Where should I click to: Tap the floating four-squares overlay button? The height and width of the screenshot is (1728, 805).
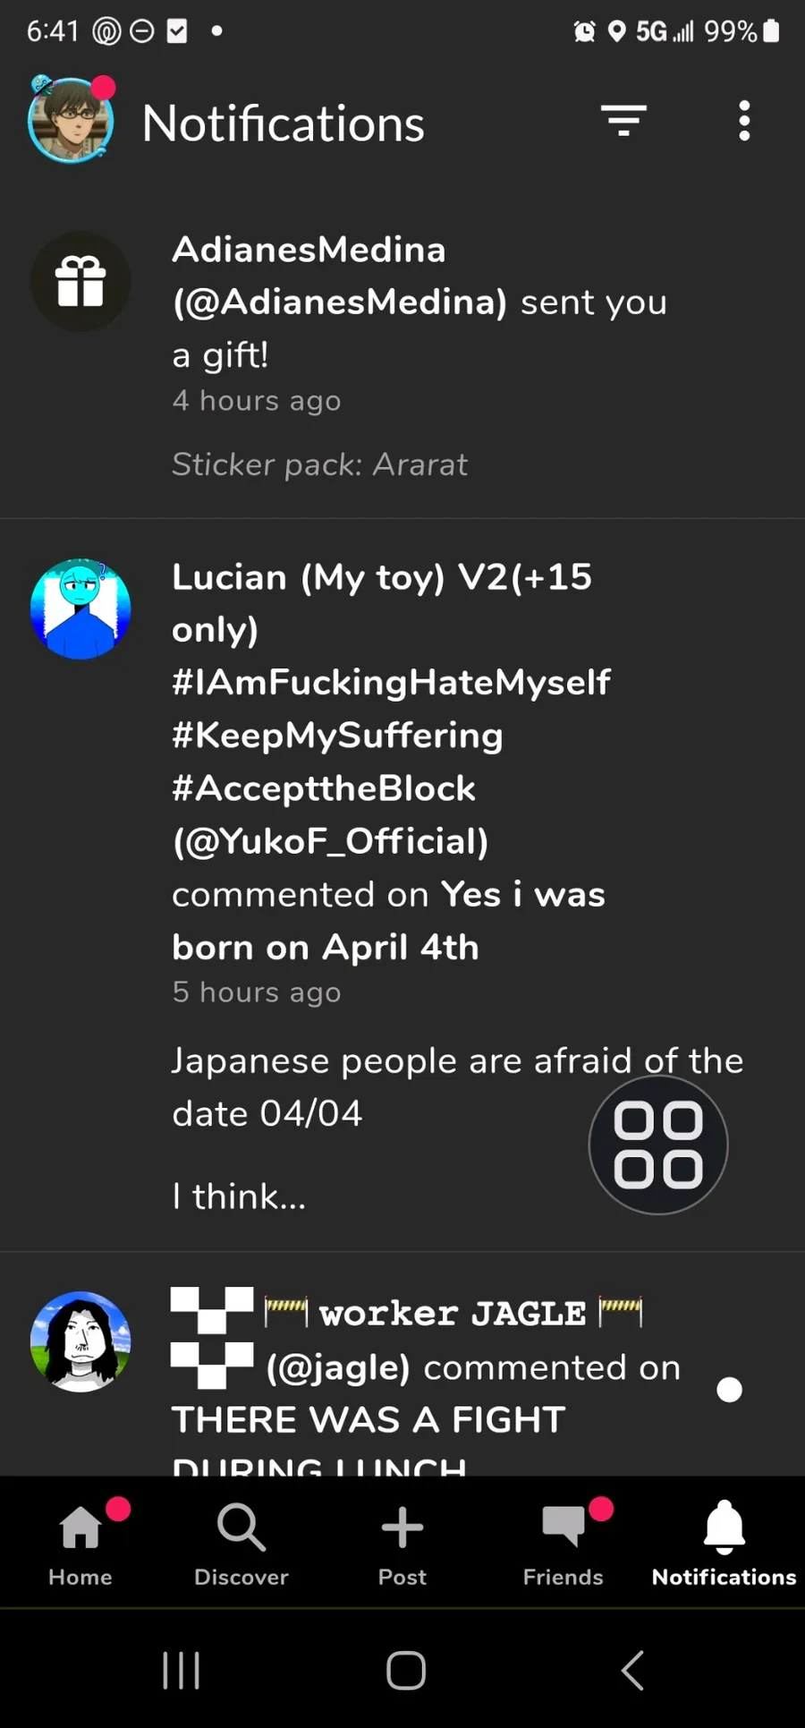click(658, 1145)
